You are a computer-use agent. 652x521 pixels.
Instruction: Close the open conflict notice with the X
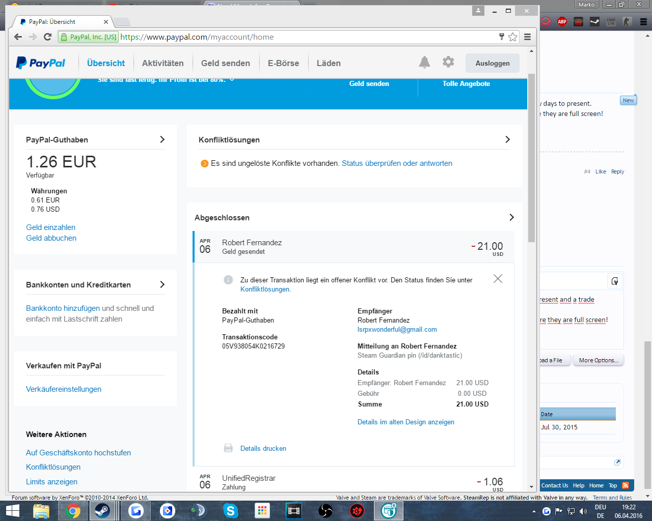pyautogui.click(x=498, y=278)
